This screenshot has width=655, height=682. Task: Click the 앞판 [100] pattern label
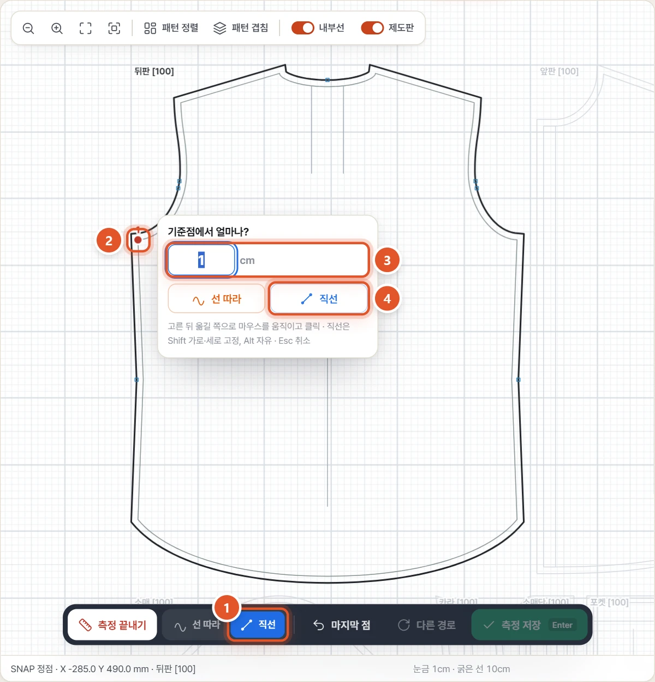(559, 71)
